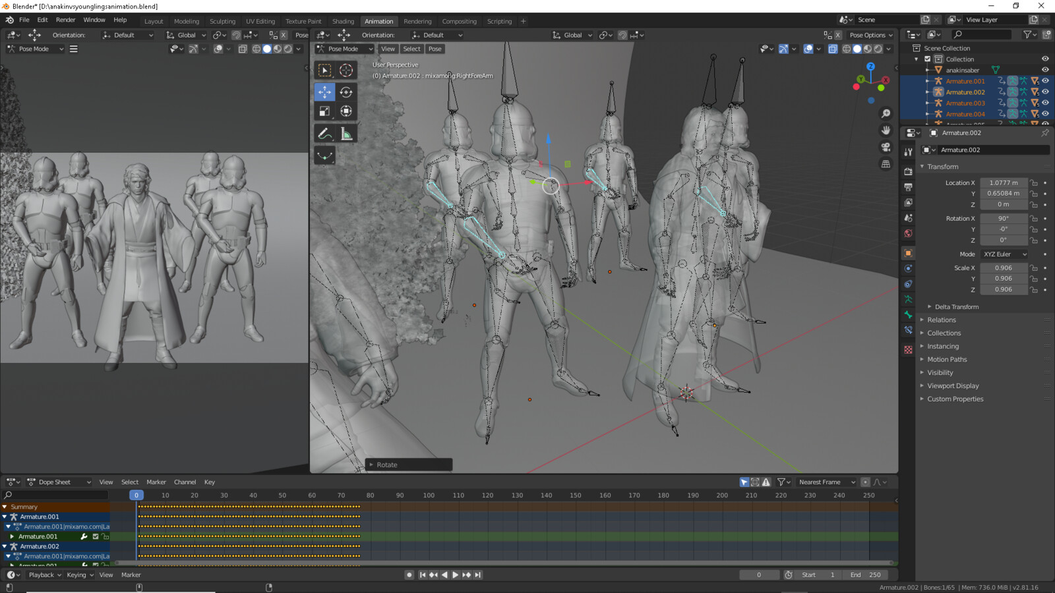Screen dimensions: 1055x593
Task: Open the rotation Mode XYZ Euler dropdown
Action: (1004, 254)
